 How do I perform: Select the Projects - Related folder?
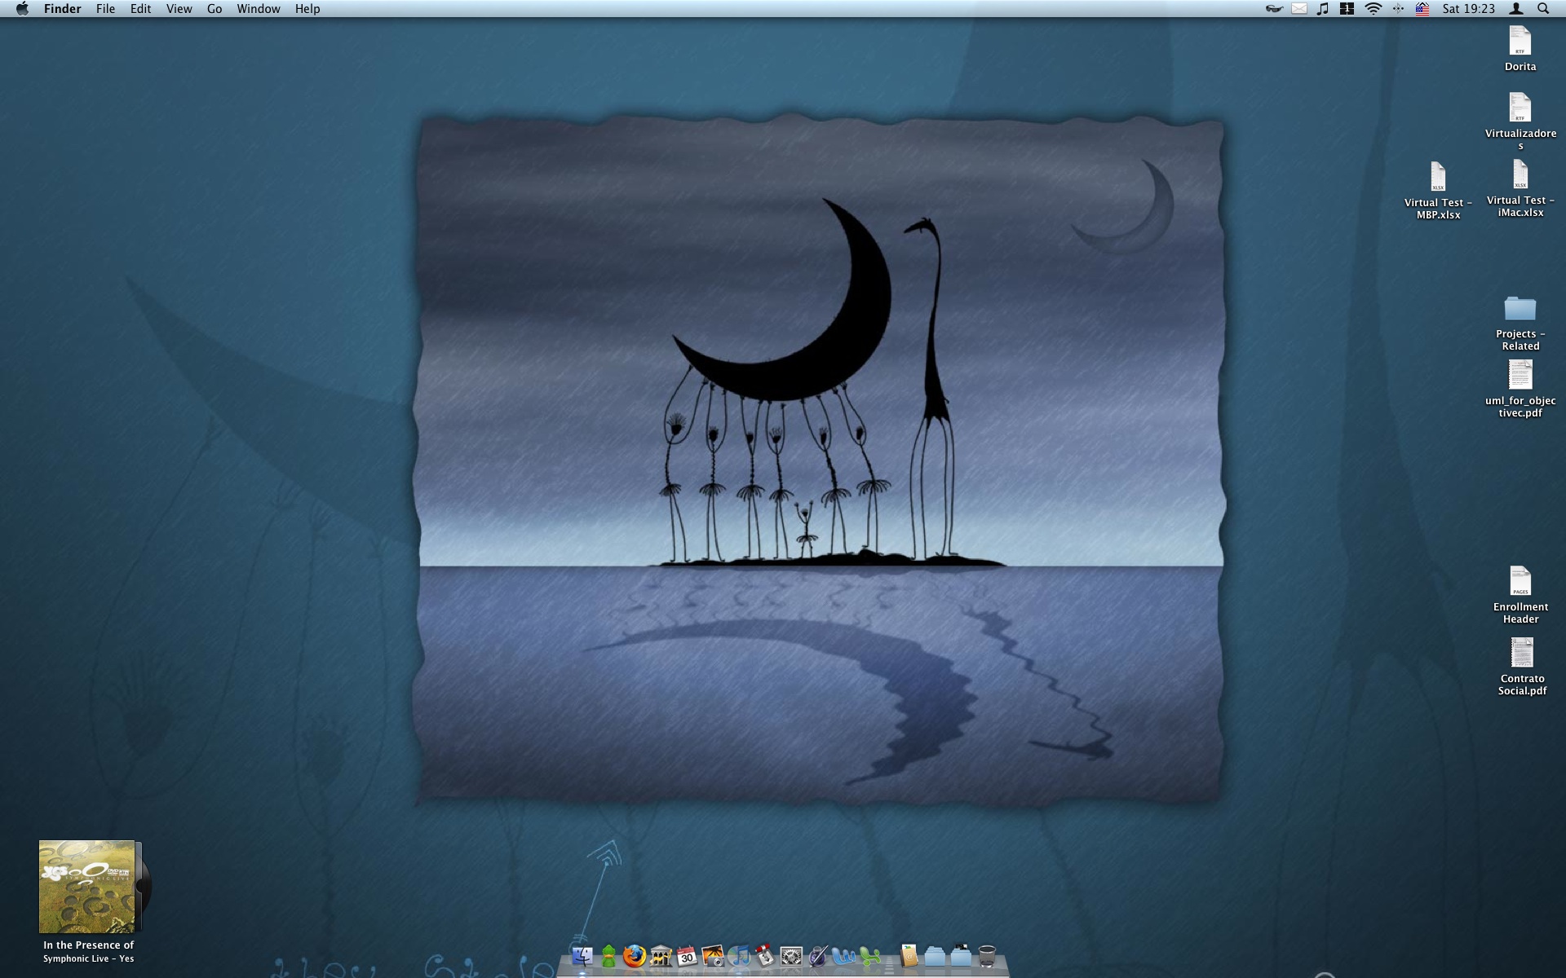[x=1520, y=323]
